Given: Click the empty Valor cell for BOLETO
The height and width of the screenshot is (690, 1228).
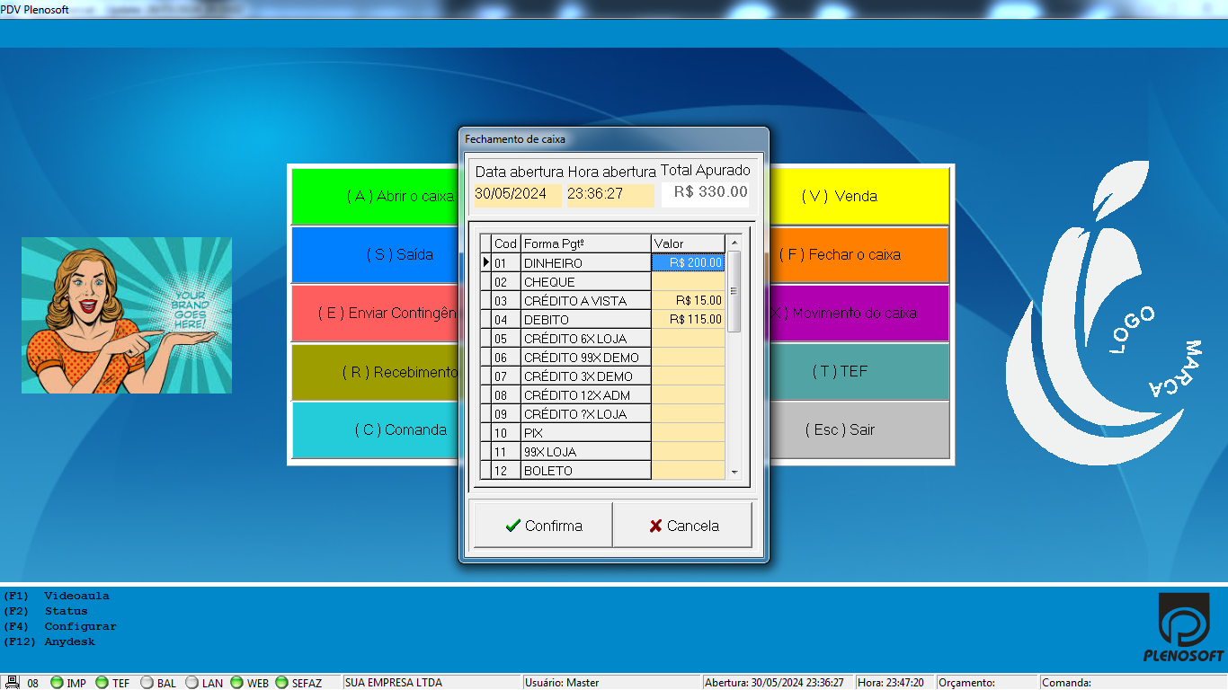Looking at the screenshot, I should [x=688, y=471].
